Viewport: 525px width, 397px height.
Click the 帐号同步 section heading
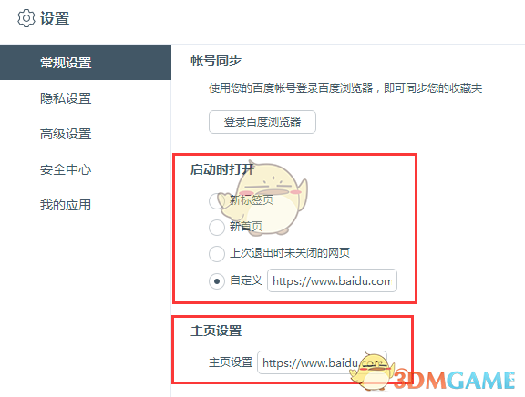[x=216, y=60]
